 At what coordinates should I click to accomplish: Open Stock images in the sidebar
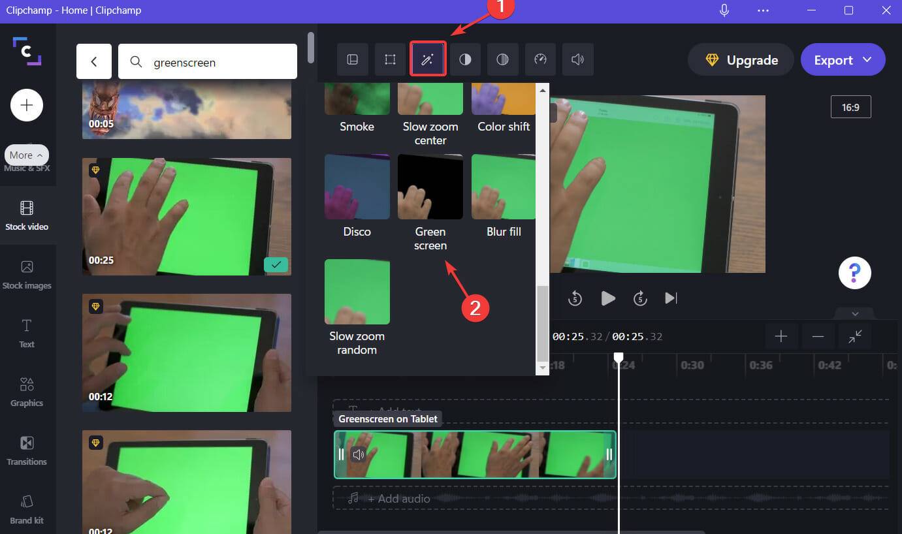(27, 274)
